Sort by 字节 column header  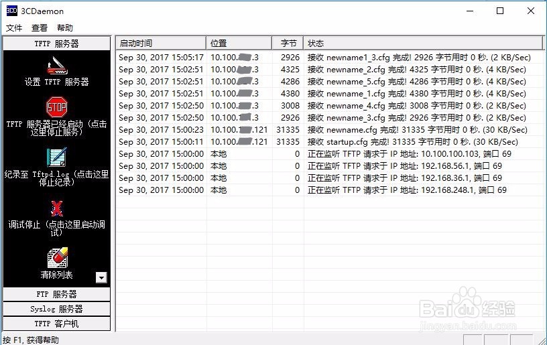pos(288,44)
